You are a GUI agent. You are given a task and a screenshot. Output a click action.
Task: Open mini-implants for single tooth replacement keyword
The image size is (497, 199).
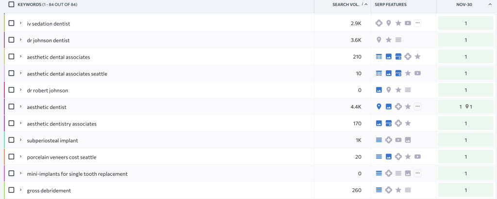point(77,173)
